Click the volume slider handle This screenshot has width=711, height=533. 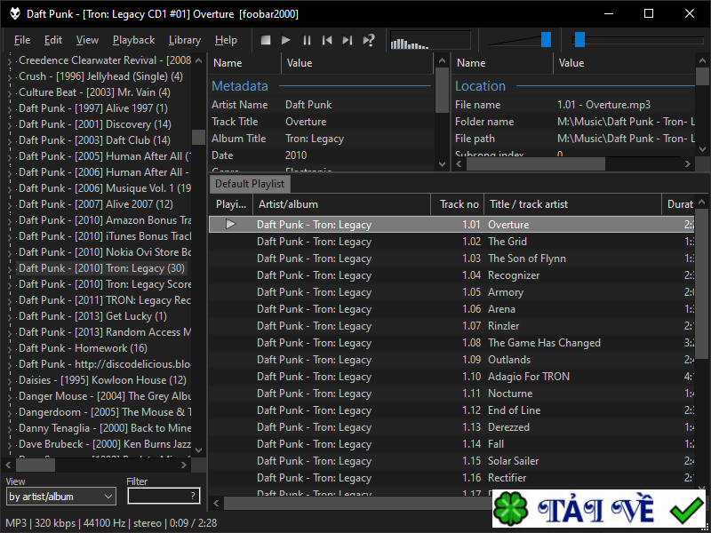pos(546,39)
